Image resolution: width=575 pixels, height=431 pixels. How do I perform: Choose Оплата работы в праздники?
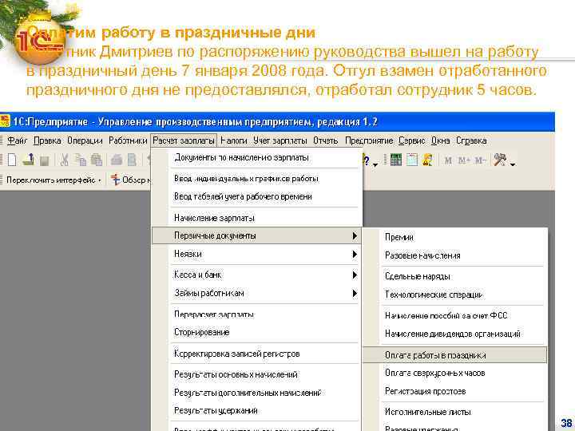[x=455, y=355]
